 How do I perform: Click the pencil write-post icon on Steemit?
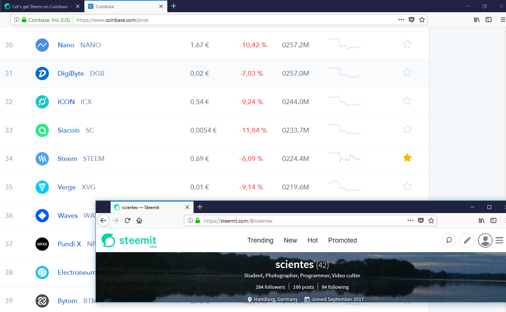pyautogui.click(x=467, y=240)
